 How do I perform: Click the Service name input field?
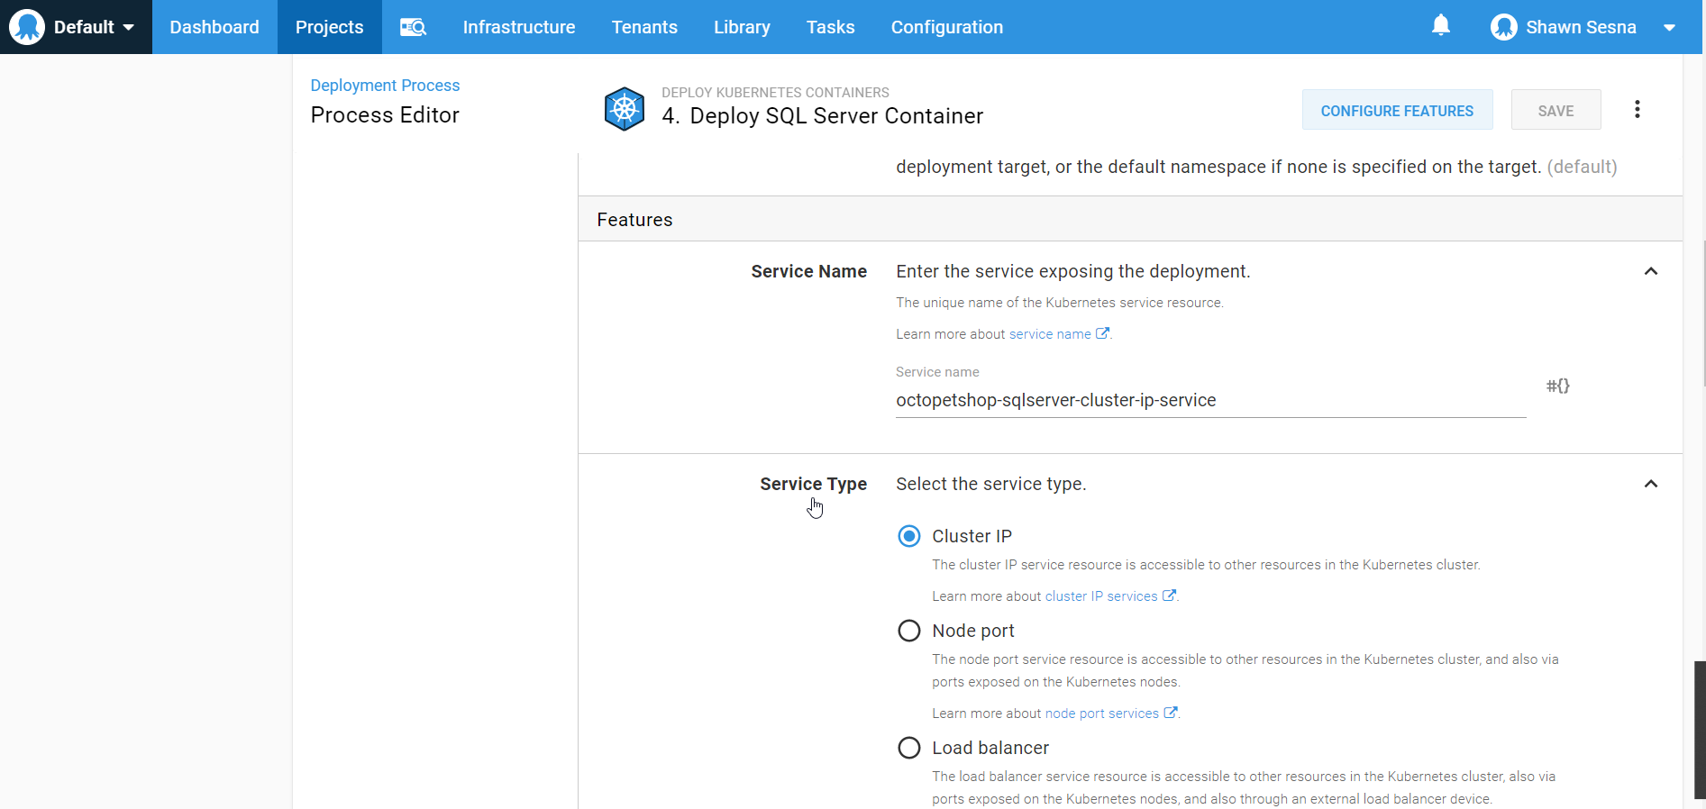[1209, 401]
